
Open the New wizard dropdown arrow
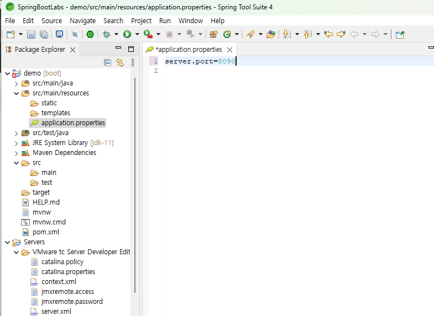click(x=20, y=34)
